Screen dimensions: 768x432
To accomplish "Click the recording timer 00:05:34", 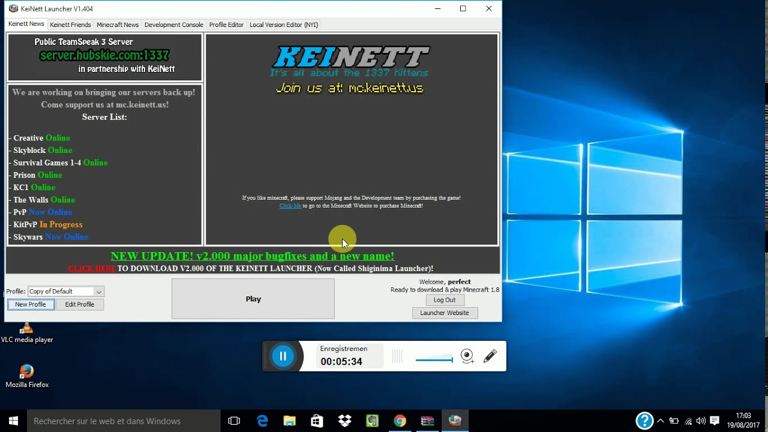I will [x=341, y=362].
